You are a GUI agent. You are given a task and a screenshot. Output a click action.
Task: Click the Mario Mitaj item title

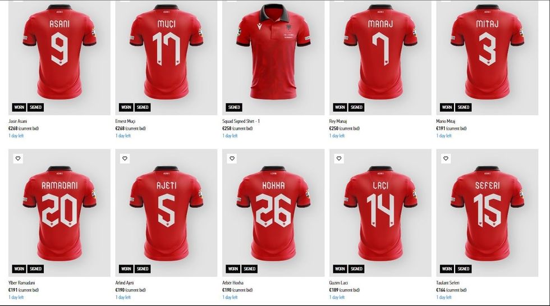click(x=446, y=121)
